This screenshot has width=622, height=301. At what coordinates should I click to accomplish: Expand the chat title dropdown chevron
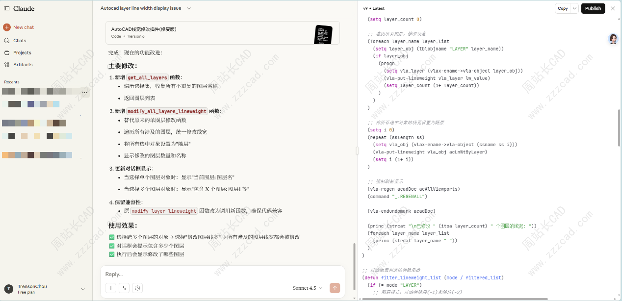(x=189, y=8)
